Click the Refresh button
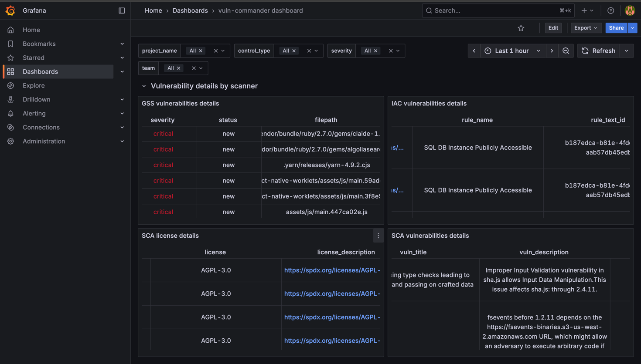The width and height of the screenshot is (641, 364). click(599, 51)
